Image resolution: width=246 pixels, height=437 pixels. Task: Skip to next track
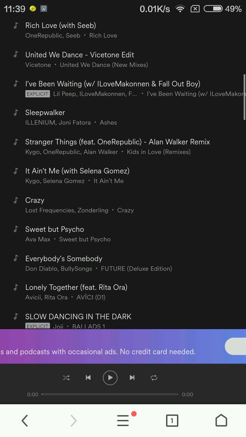coord(132,378)
